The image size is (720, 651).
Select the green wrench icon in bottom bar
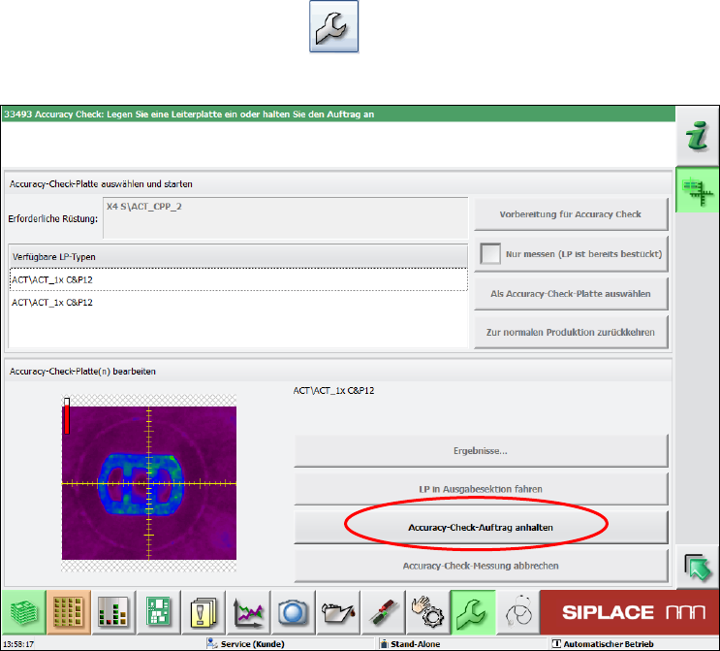coord(473,612)
